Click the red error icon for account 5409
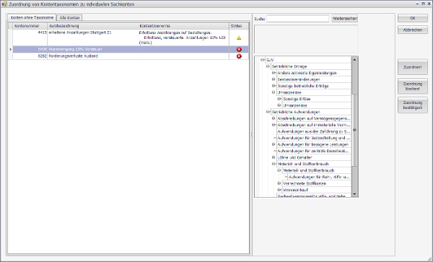 239,49
